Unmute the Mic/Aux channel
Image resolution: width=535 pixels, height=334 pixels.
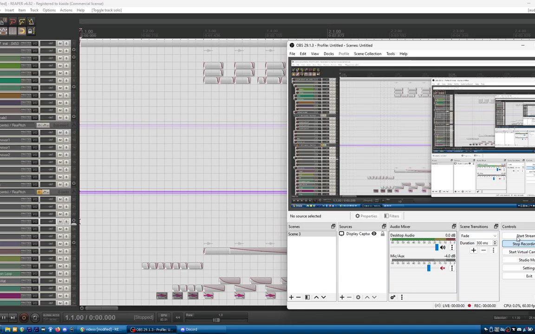pos(443,268)
